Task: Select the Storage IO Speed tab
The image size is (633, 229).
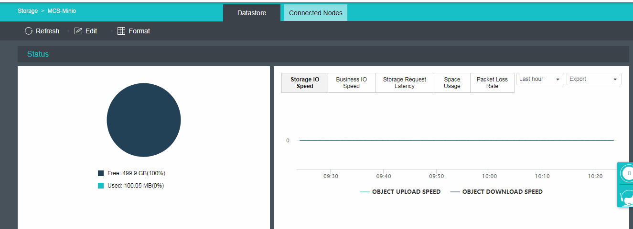Action: point(305,83)
